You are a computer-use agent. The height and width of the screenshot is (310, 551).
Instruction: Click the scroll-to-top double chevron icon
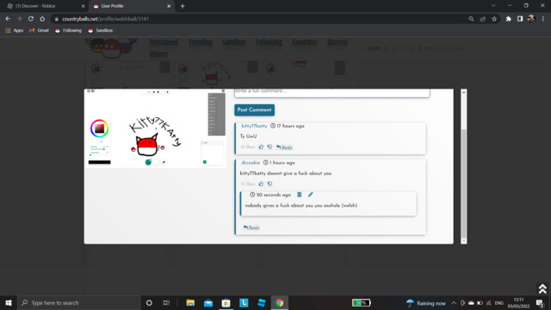pyautogui.click(x=542, y=288)
